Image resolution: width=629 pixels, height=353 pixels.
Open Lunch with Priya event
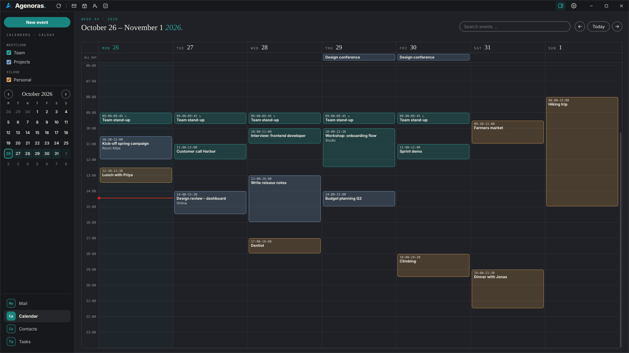pyautogui.click(x=136, y=175)
